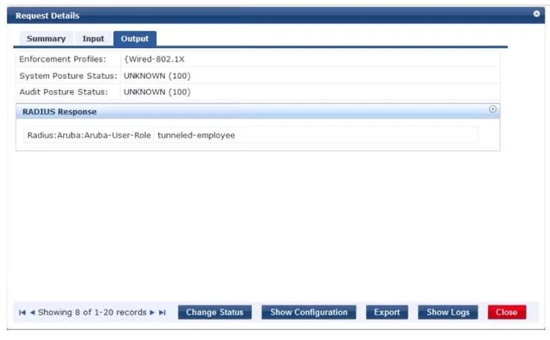Click the Audit Posture Status value
Screen dimensions: 550x340
157,92
